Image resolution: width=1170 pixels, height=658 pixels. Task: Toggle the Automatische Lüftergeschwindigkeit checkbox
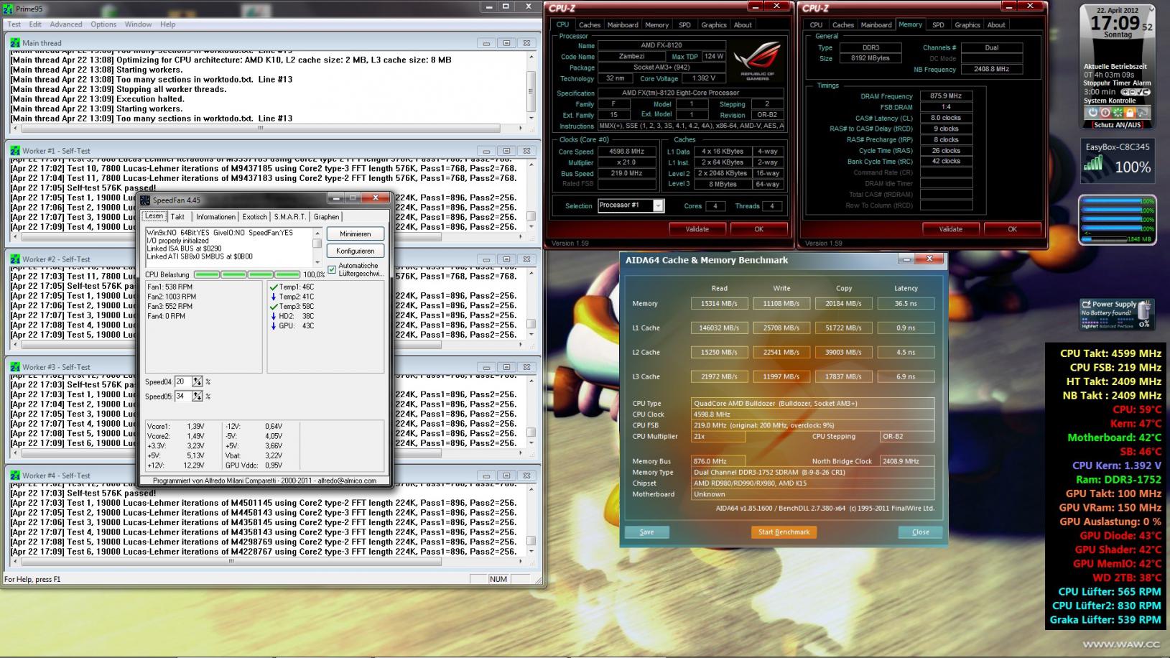(x=332, y=269)
